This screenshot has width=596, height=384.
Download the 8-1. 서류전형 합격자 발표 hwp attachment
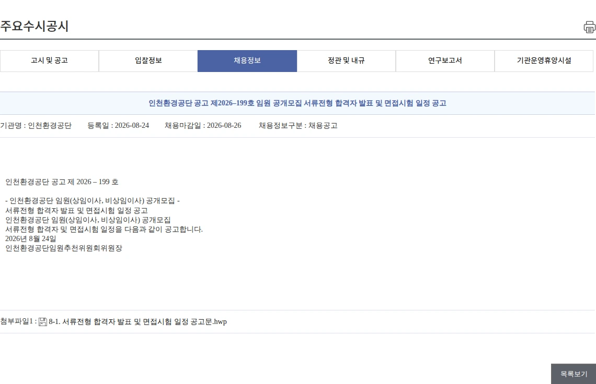(137, 322)
